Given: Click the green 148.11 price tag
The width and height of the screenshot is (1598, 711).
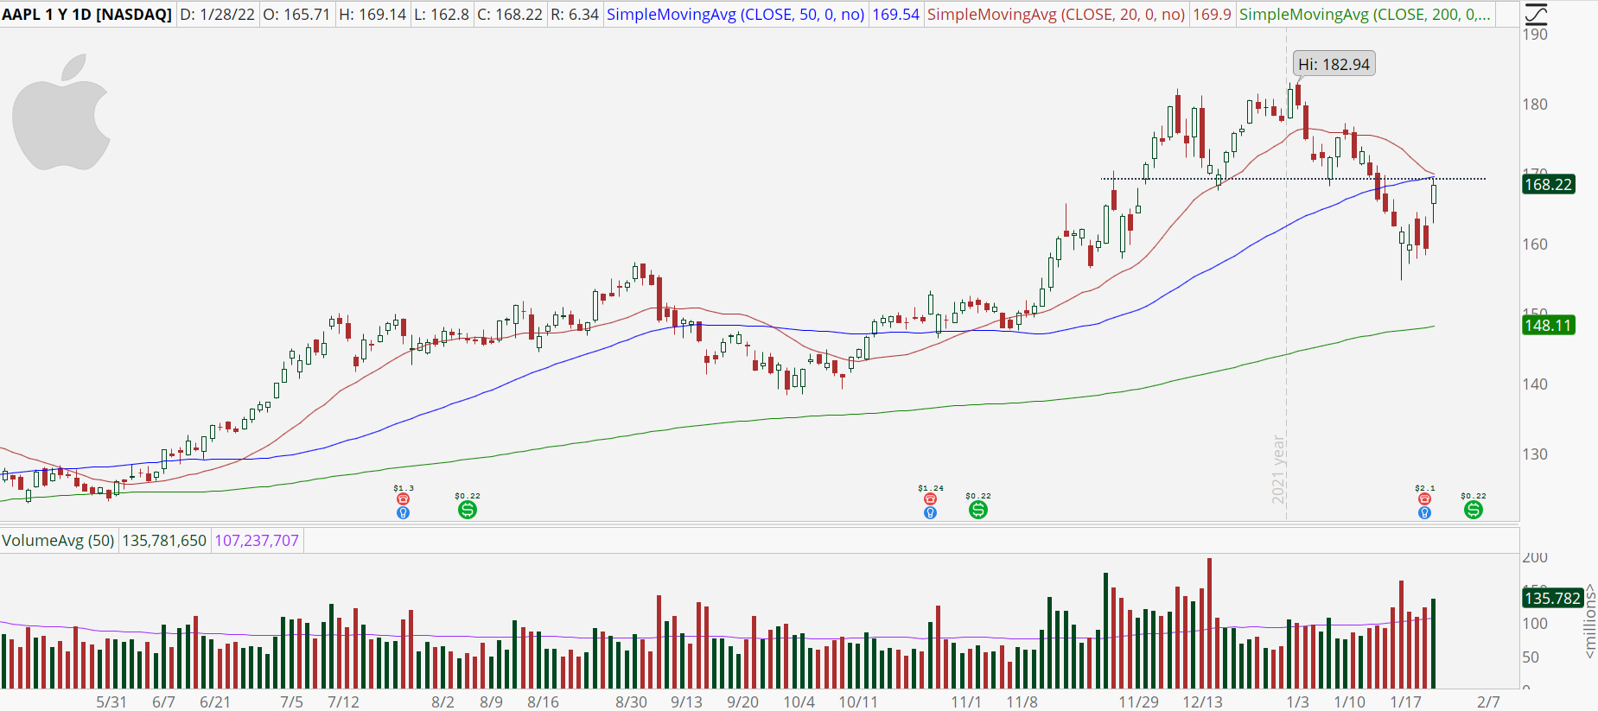Looking at the screenshot, I should pos(1548,325).
